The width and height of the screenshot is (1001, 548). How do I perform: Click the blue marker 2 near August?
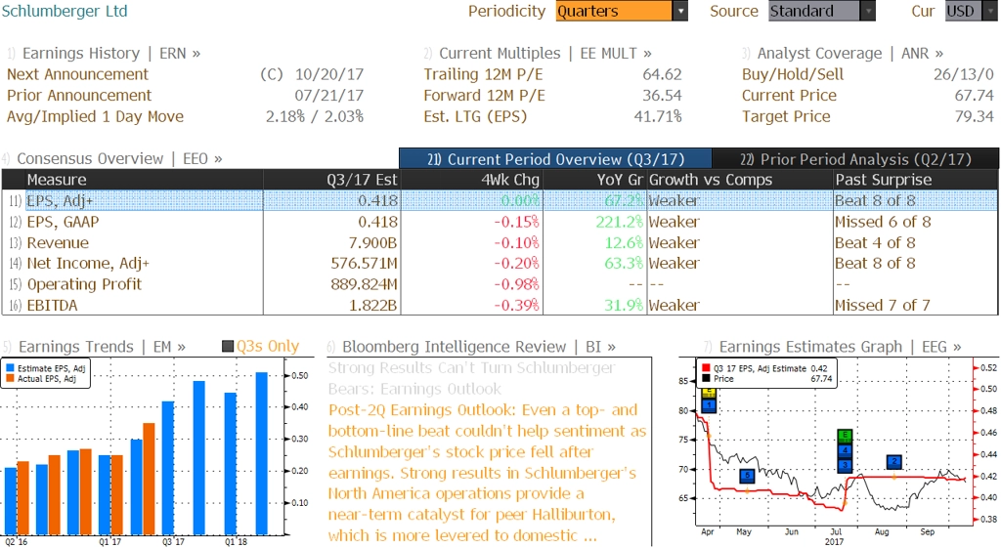(893, 461)
